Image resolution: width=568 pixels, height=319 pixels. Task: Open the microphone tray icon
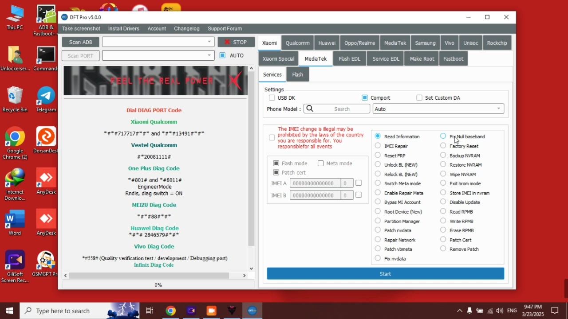click(469, 311)
